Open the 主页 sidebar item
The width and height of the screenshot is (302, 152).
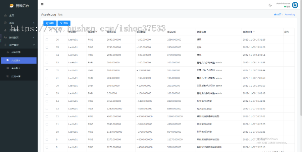(19, 15)
